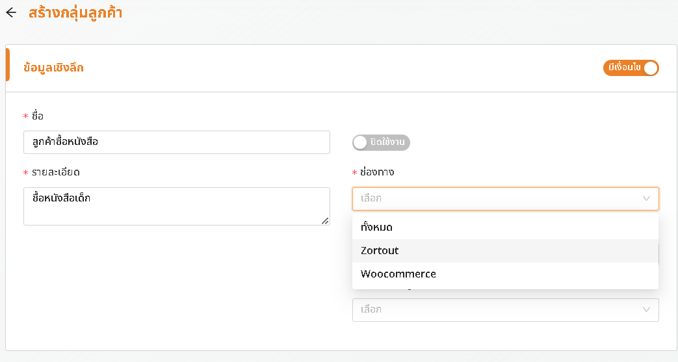This screenshot has width=678, height=362.
Task: Click the chevron arrow of the lower dropdown
Action: 646,309
